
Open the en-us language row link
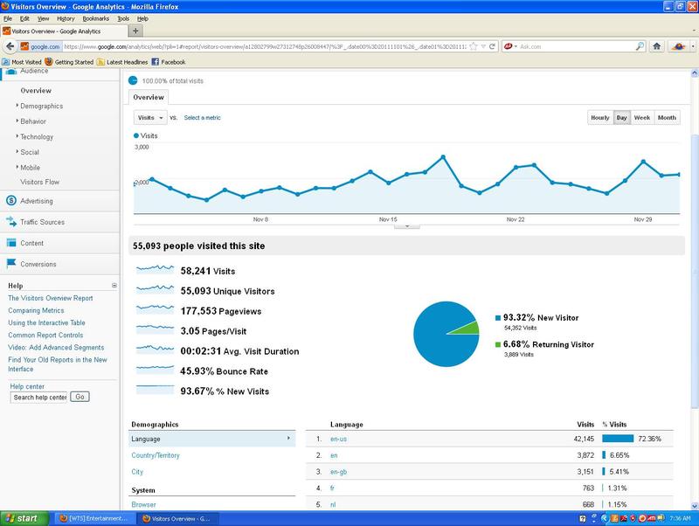pos(338,439)
